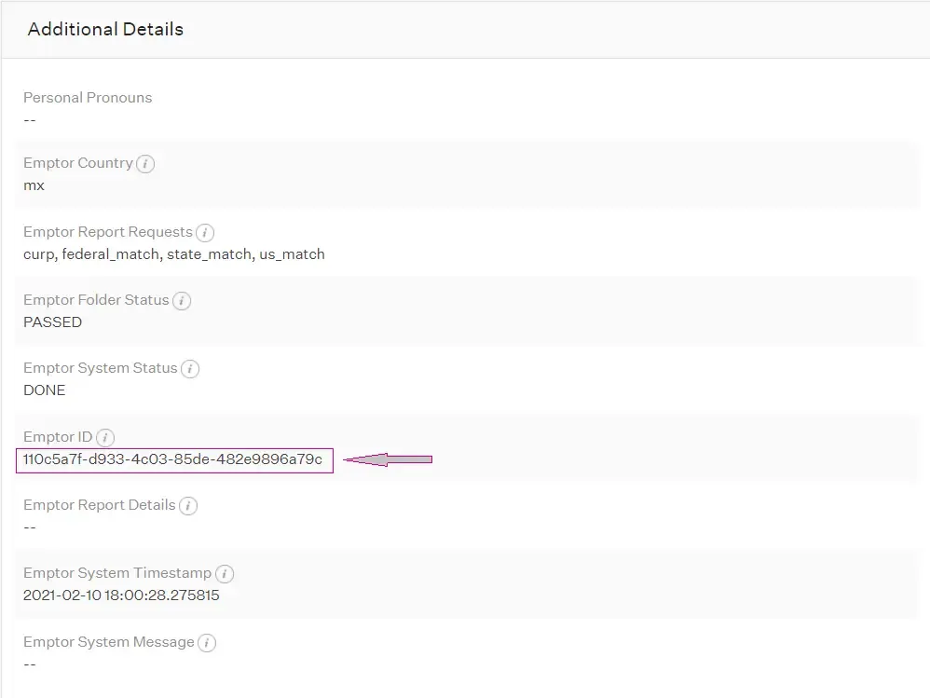Click the Personal Pronouns label
This screenshot has width=930, height=698.
tap(88, 97)
